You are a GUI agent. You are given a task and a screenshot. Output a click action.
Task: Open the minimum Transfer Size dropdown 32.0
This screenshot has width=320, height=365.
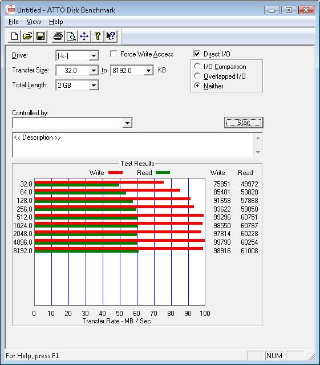[x=94, y=70]
